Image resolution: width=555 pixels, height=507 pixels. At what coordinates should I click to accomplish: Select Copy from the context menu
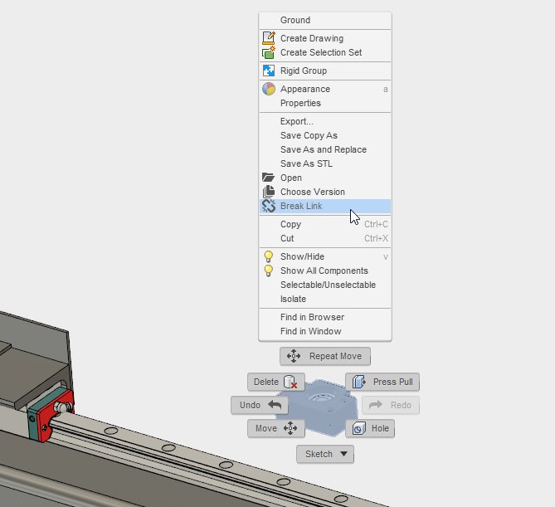click(x=325, y=225)
